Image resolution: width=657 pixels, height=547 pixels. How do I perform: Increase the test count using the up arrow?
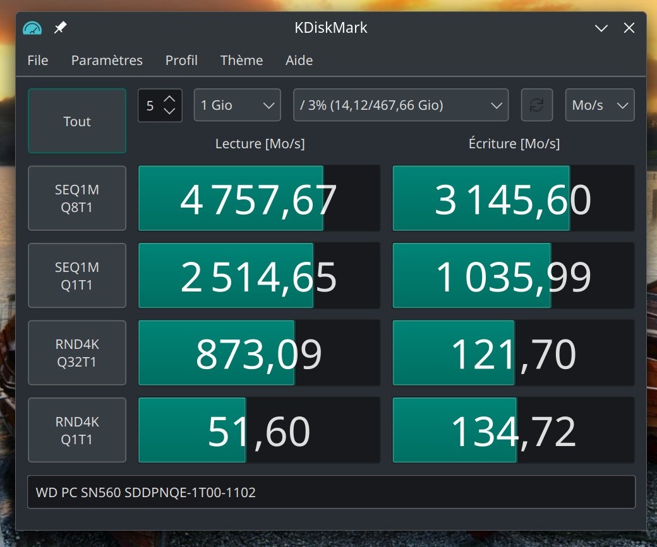point(170,98)
